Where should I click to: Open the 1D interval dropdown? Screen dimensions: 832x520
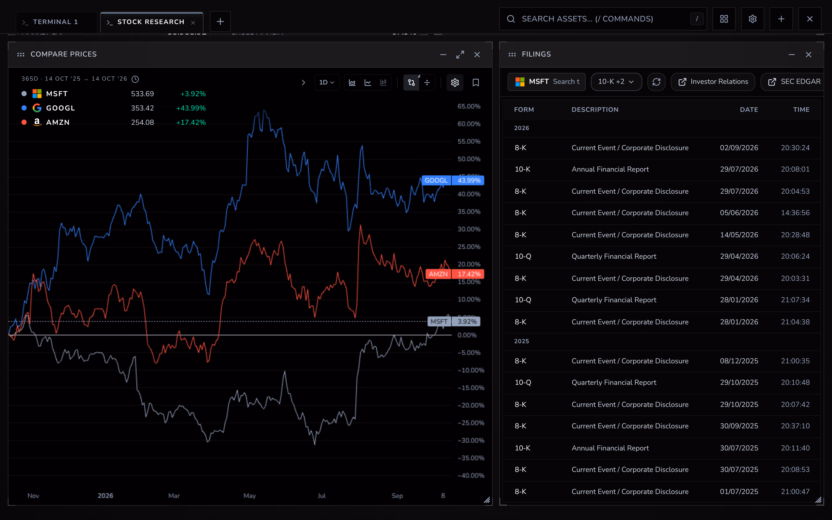[327, 83]
